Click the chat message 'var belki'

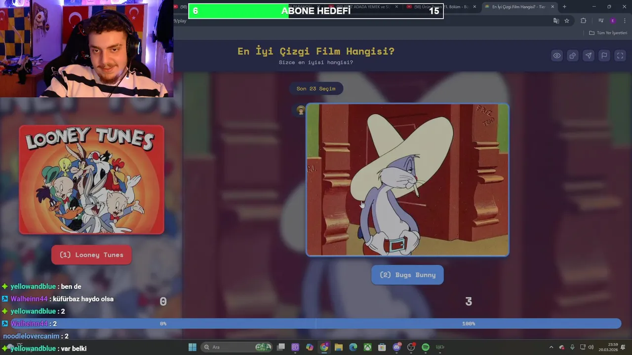pos(74,348)
